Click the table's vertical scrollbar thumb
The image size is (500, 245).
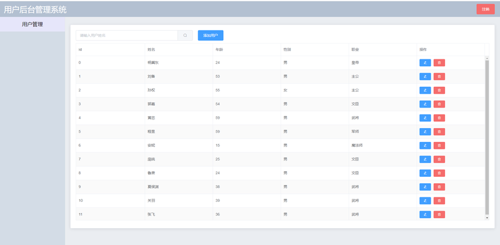click(x=487, y=137)
